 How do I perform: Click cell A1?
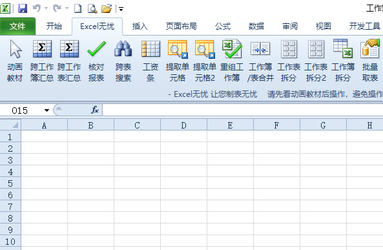(x=44, y=136)
